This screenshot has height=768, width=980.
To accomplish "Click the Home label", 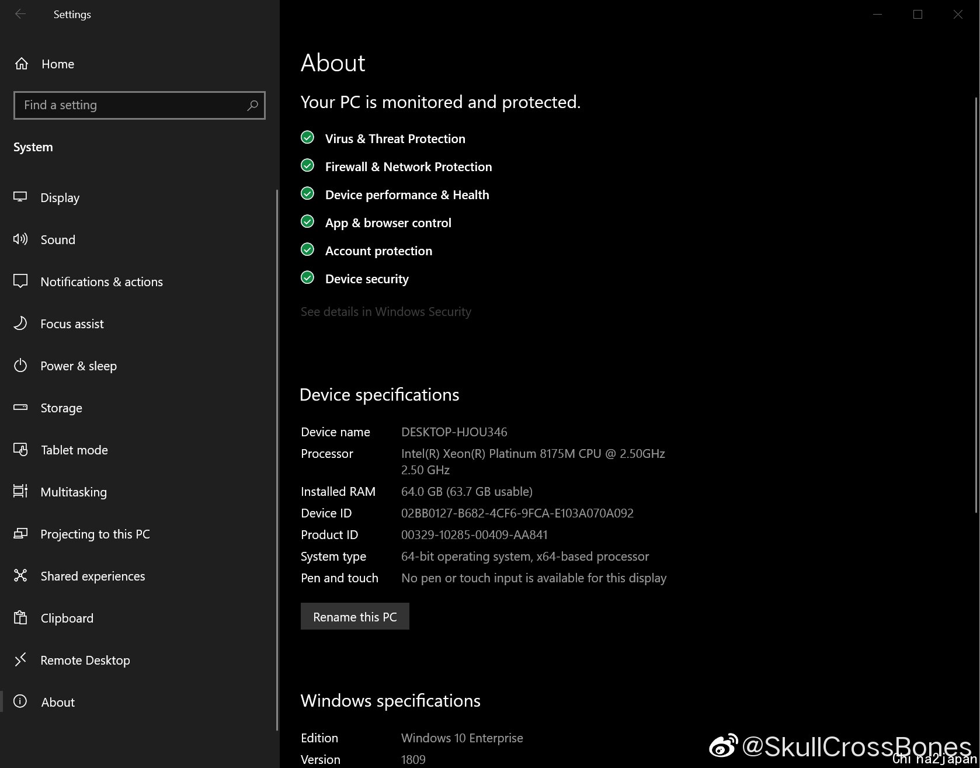I will [58, 64].
